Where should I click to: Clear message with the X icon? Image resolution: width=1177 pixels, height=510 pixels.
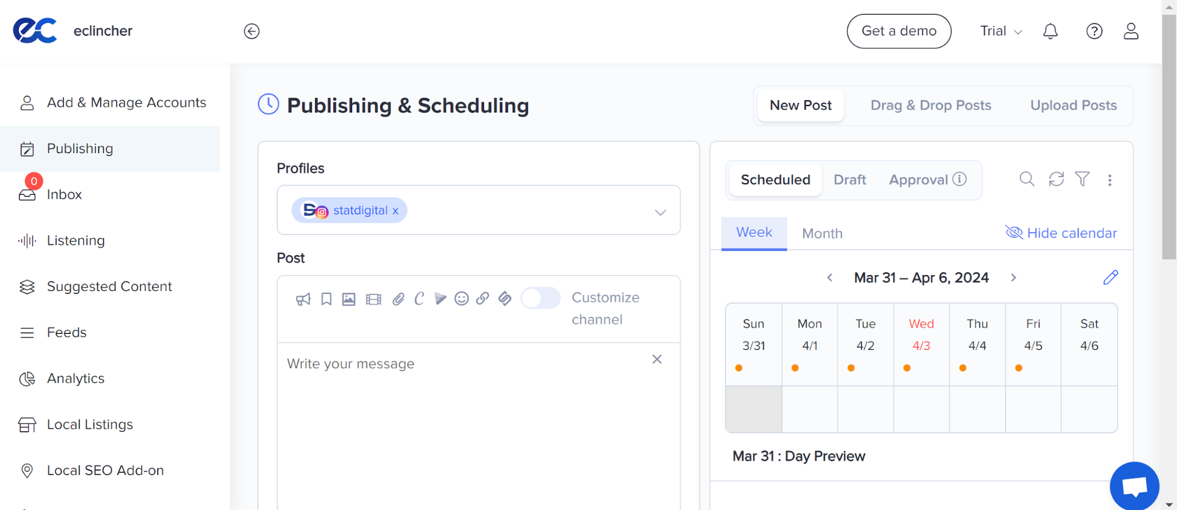pos(657,359)
